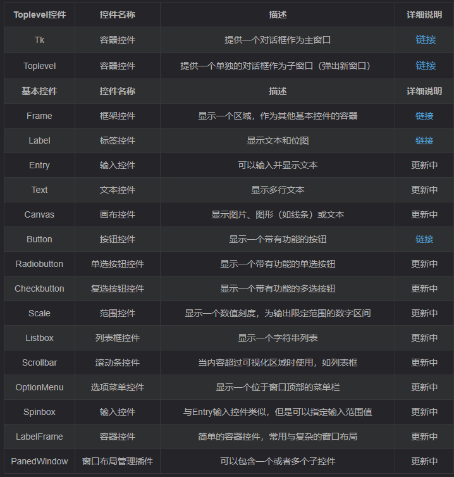
Task: Click '提供一个对话框作为主窗口' description
Action: pyautogui.click(x=278, y=40)
